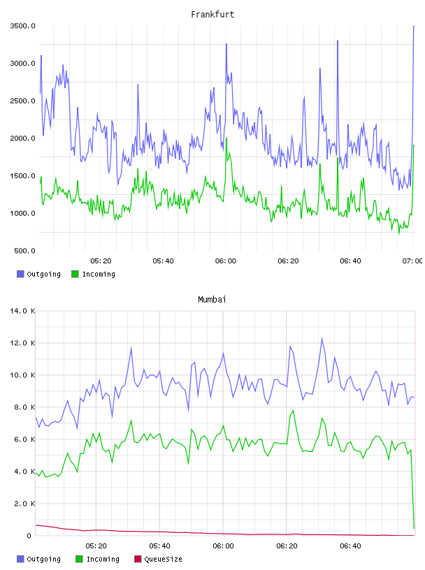The height and width of the screenshot is (570, 425).
Task: Click the 1000.0 y-axis label on Frankfurt chart
Action: point(22,213)
